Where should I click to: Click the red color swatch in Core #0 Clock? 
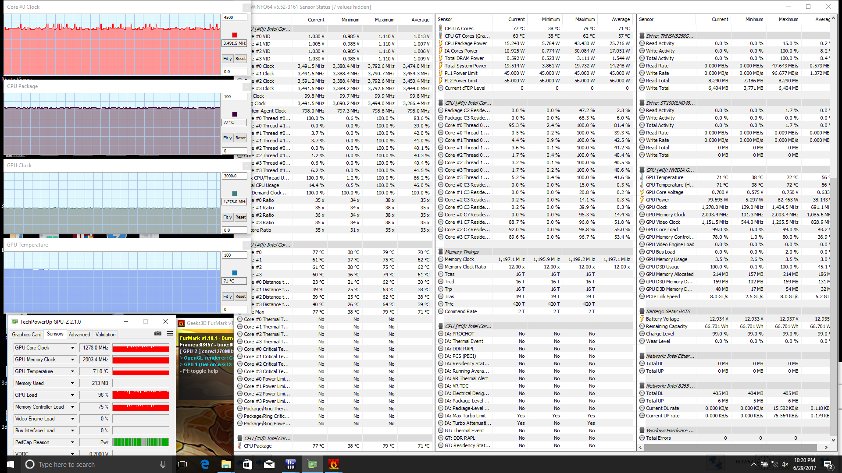(234, 35)
